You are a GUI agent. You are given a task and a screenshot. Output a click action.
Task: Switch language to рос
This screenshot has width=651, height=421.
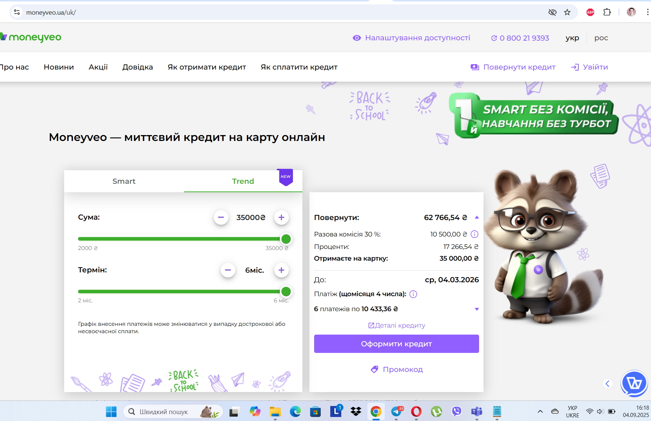601,38
